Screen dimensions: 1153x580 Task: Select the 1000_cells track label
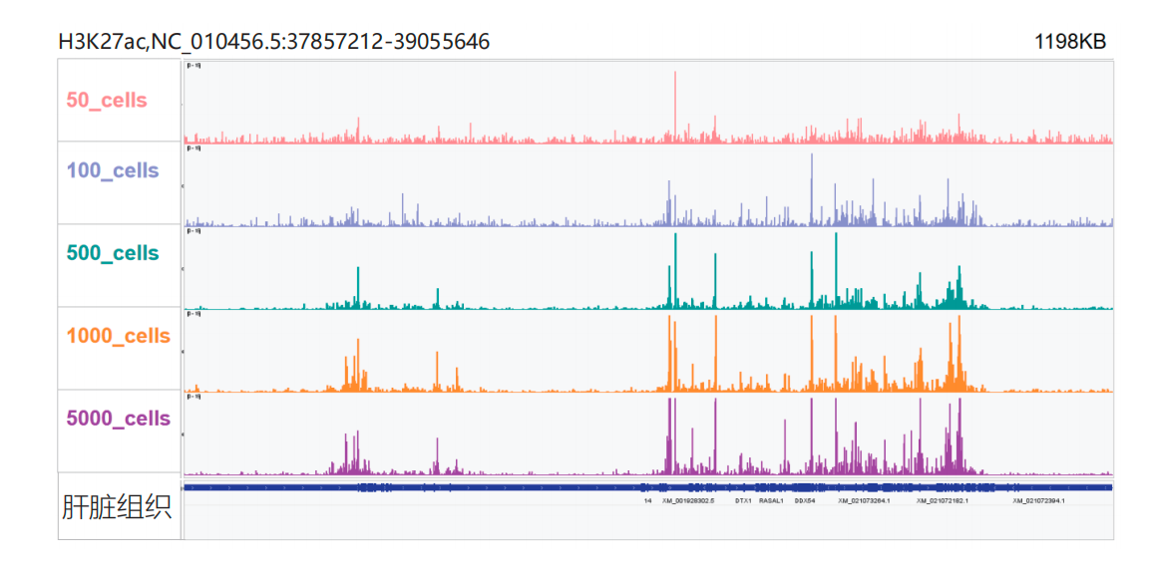click(x=118, y=336)
